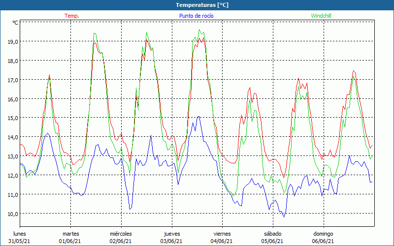Click the 15,0 y-axis value

pyautogui.click(x=13, y=118)
